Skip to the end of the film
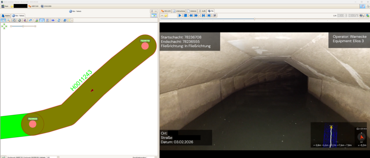This screenshot has width=370, height=158. (x=209, y=15)
